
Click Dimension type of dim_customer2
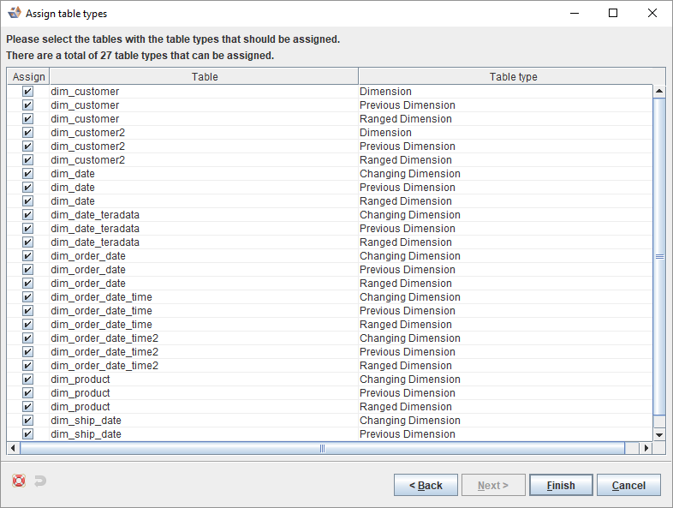point(506,133)
